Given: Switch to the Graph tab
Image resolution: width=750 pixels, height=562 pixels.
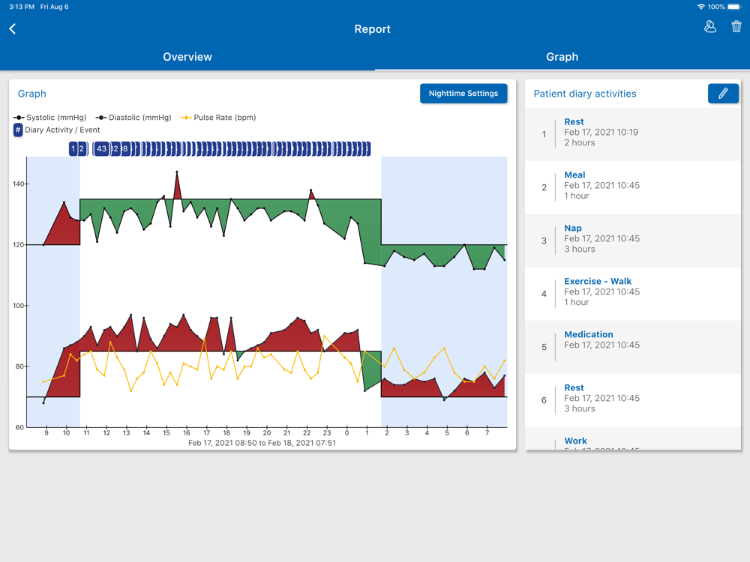Looking at the screenshot, I should coord(562,57).
